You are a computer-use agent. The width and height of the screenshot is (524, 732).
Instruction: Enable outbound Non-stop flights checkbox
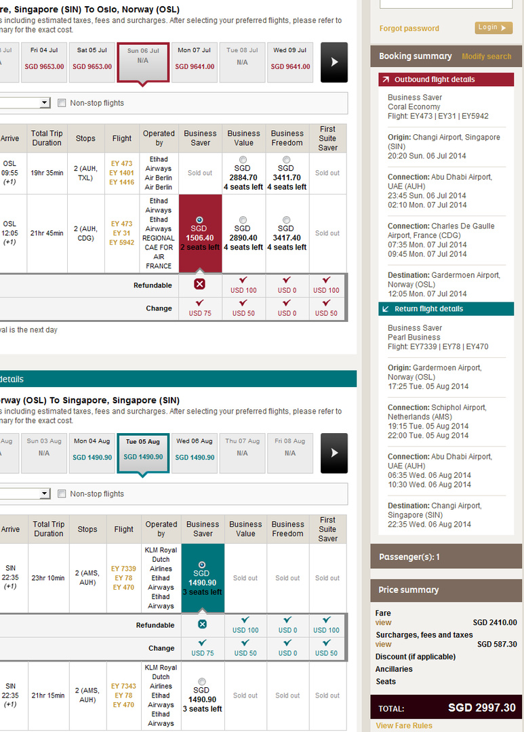[x=62, y=103]
